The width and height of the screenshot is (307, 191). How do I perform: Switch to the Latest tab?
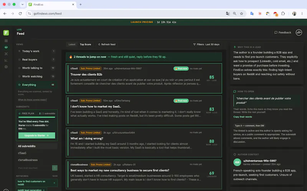tap(72, 44)
